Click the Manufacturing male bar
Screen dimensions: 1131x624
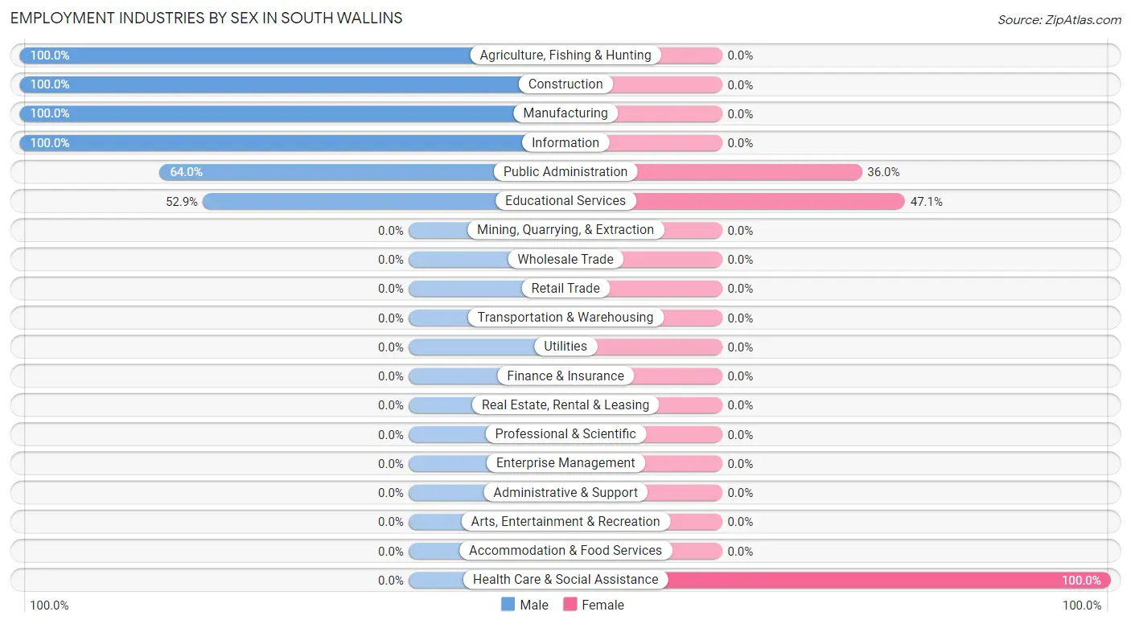point(265,113)
